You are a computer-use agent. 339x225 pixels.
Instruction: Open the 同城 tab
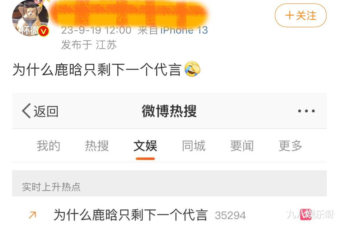tap(194, 146)
